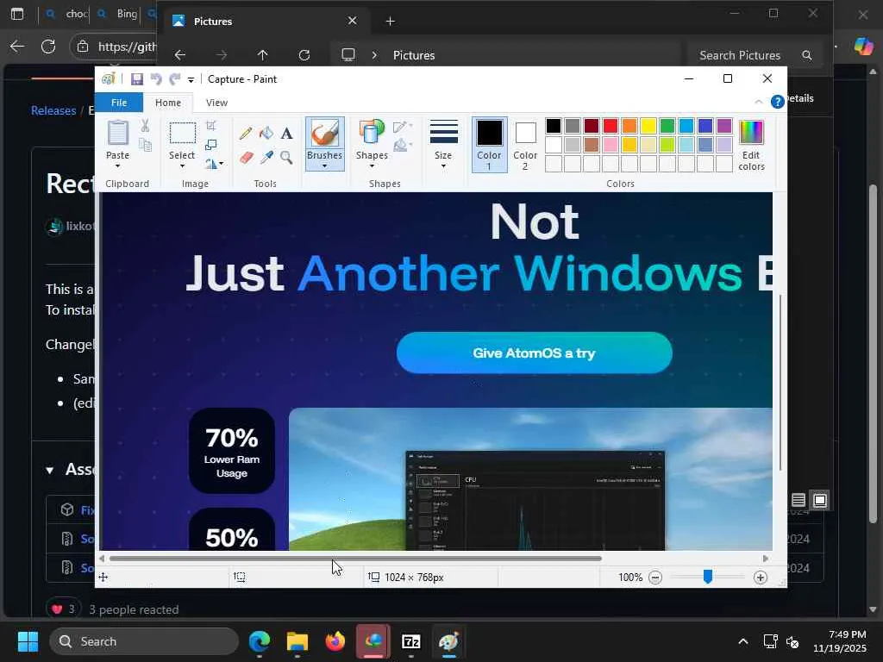Click the rectangular Select tool icon
The width and height of the screenshot is (883, 662).
tap(183, 134)
